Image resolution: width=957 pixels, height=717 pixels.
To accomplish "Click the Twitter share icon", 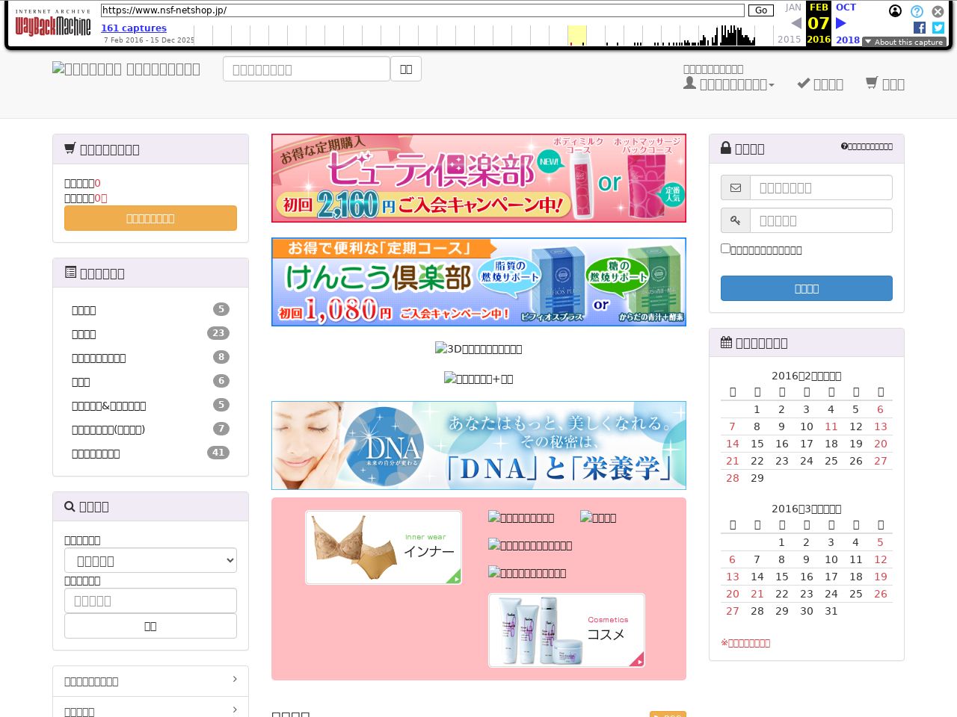I will (938, 28).
